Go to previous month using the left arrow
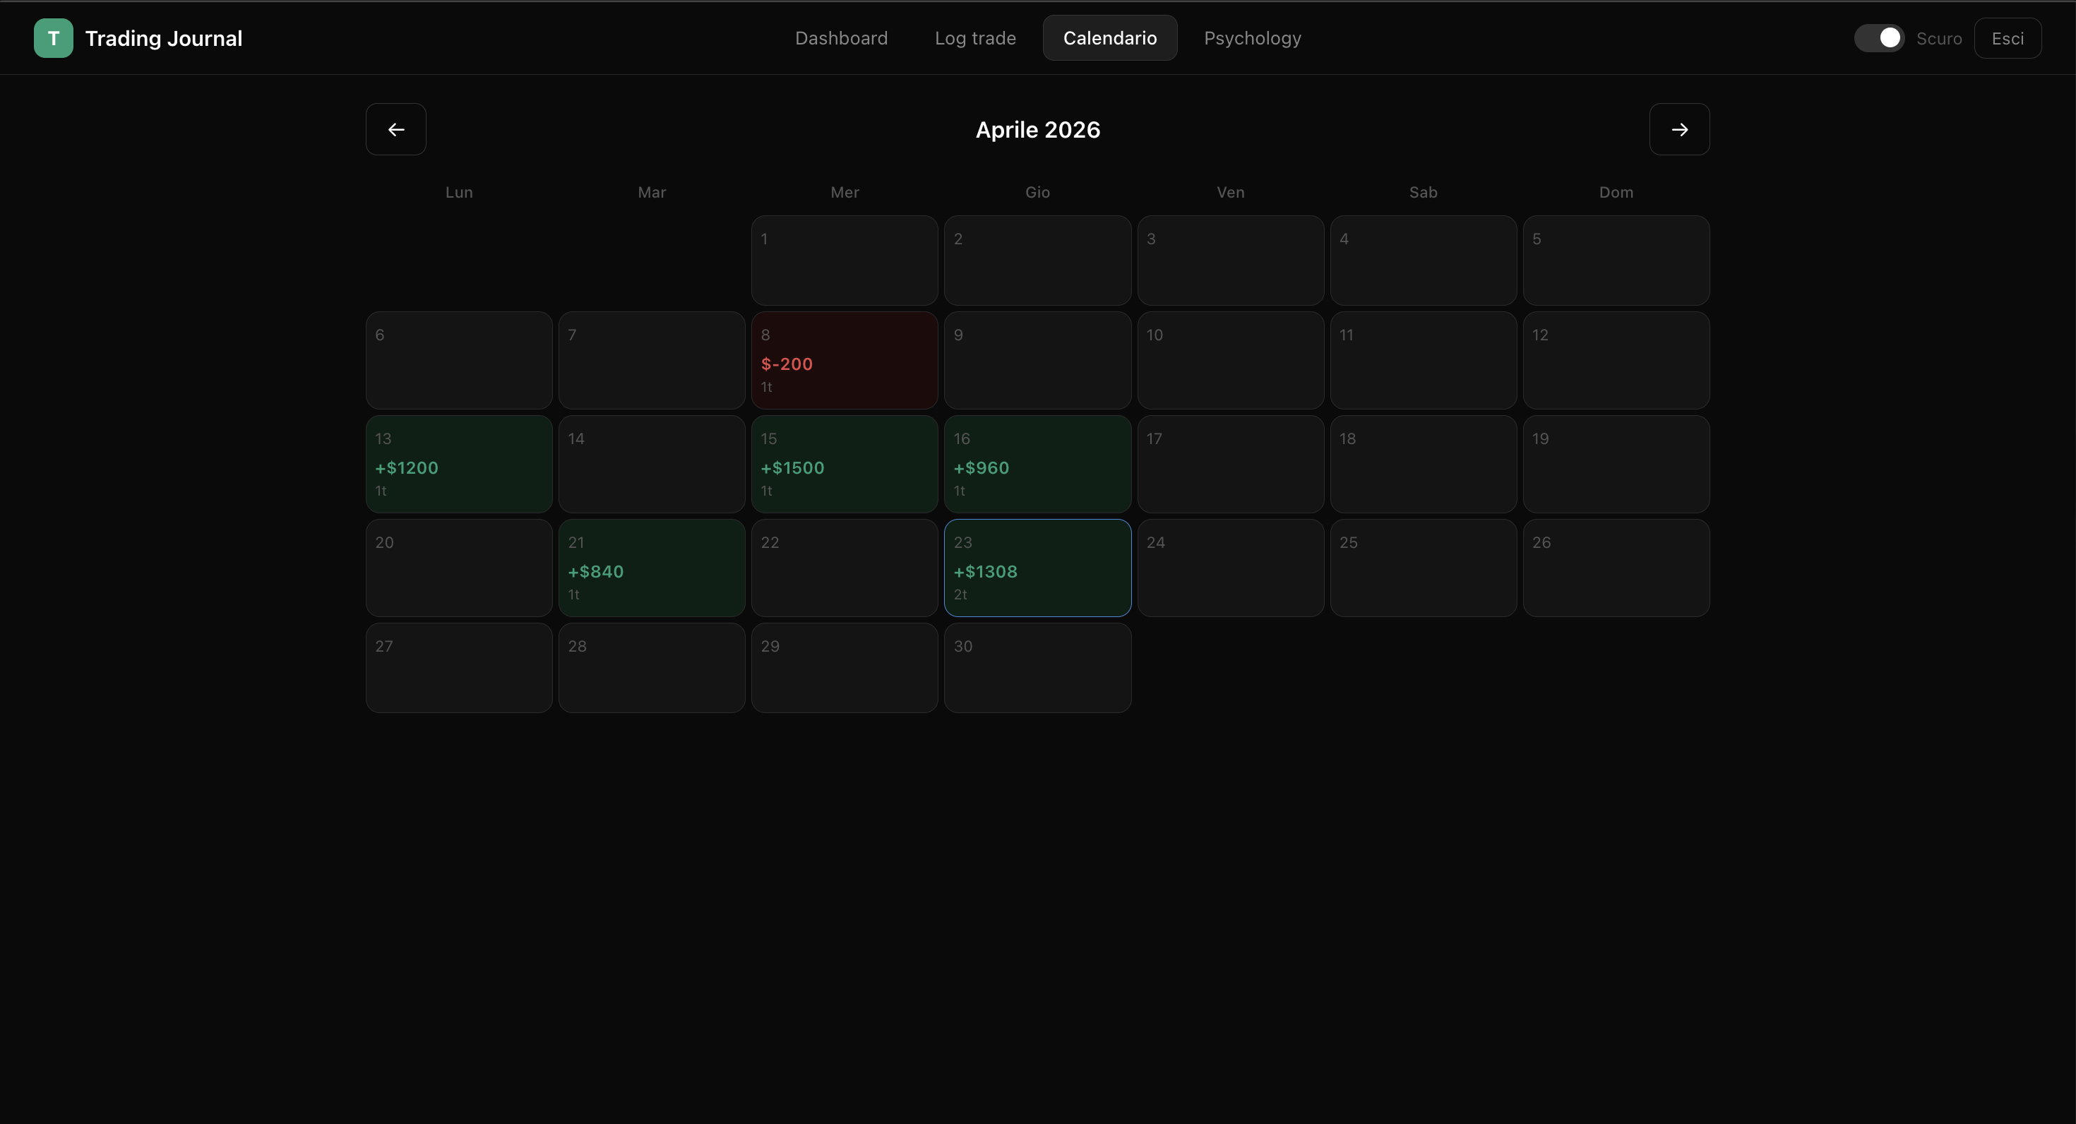 (x=395, y=129)
